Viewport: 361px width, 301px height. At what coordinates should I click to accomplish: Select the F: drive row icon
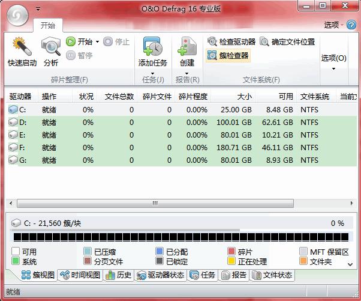coord(13,147)
